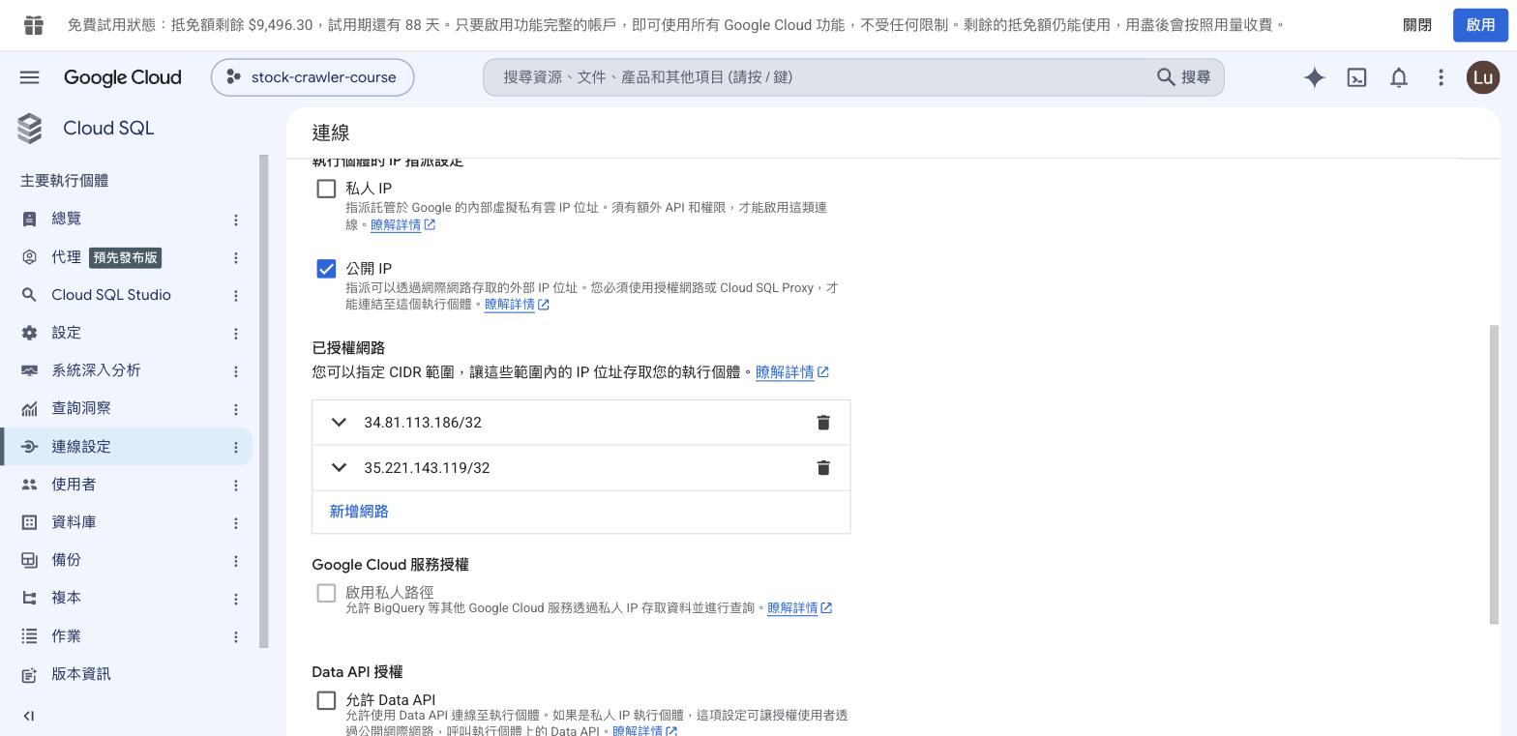Image resolution: width=1517 pixels, height=736 pixels.
Task: Click the 新增網路 button
Action: click(359, 512)
